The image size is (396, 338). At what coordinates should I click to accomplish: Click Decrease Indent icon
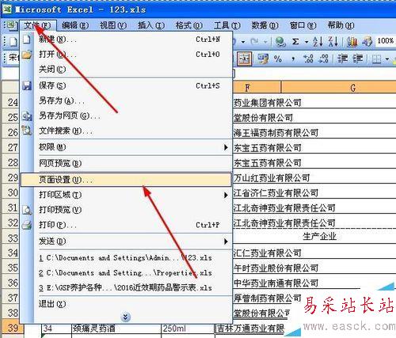tap(343, 59)
